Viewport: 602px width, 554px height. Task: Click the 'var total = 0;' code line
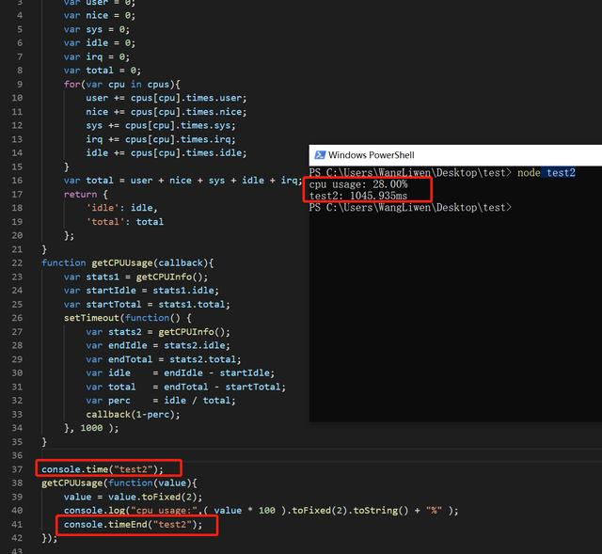[x=103, y=71]
